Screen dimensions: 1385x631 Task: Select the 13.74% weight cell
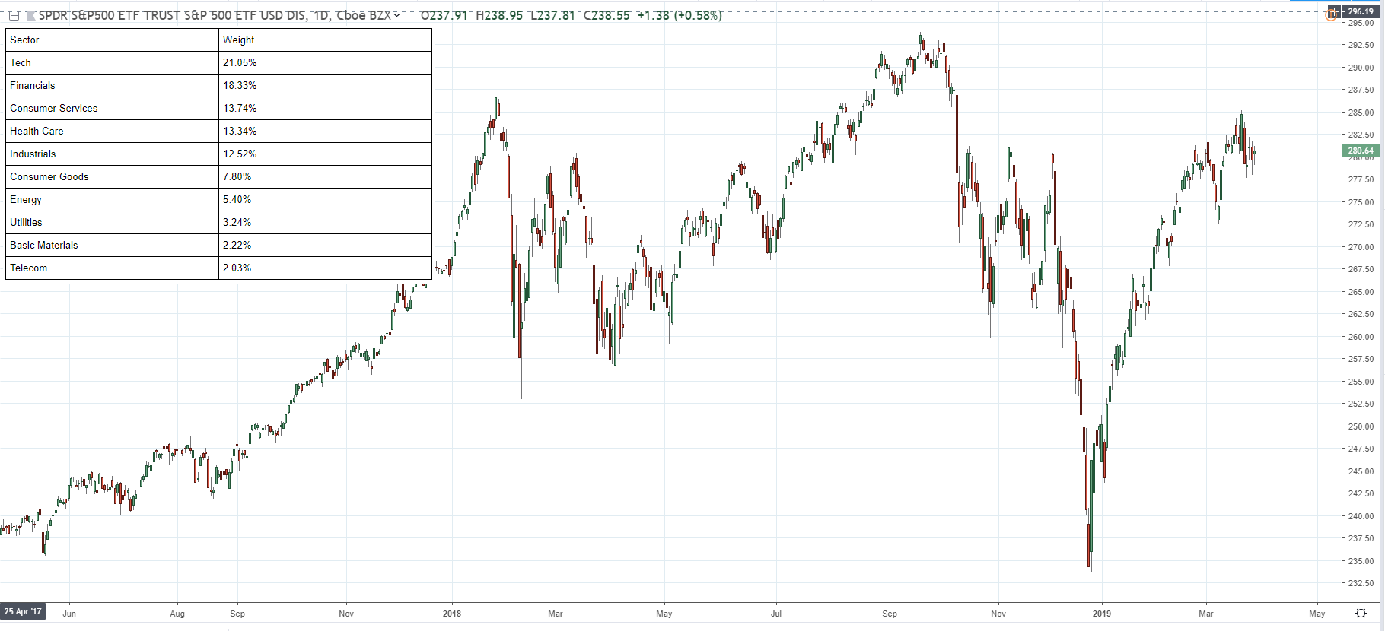325,108
